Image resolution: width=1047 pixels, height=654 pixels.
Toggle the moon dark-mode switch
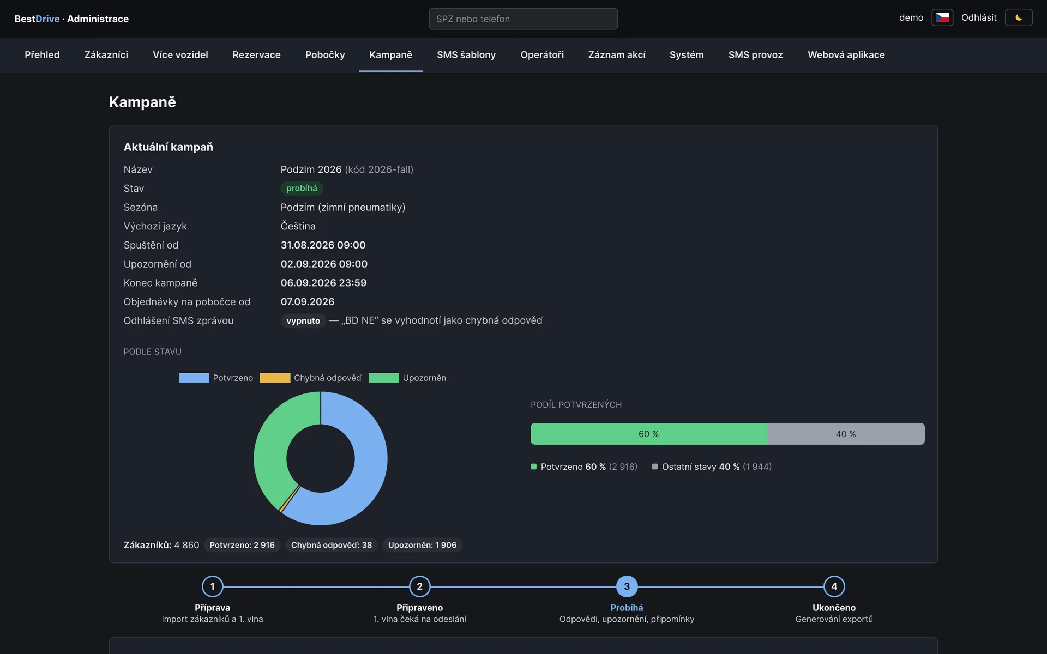coord(1019,17)
